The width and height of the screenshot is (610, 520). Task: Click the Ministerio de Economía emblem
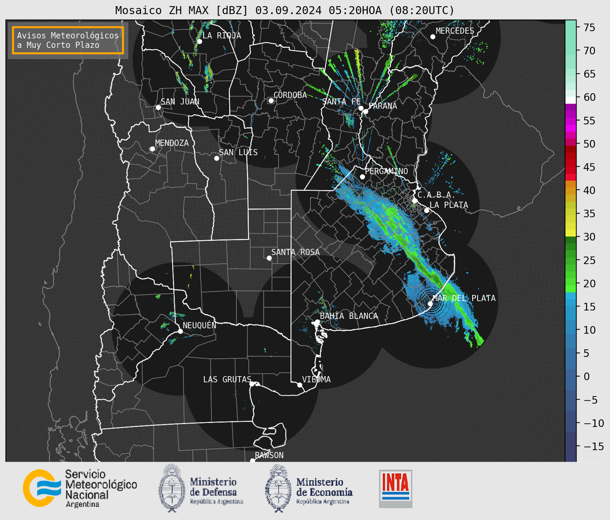(278, 488)
